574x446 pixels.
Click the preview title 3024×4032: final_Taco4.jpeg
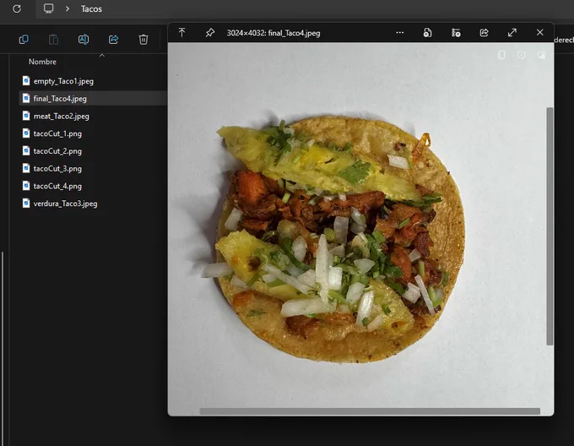click(273, 33)
